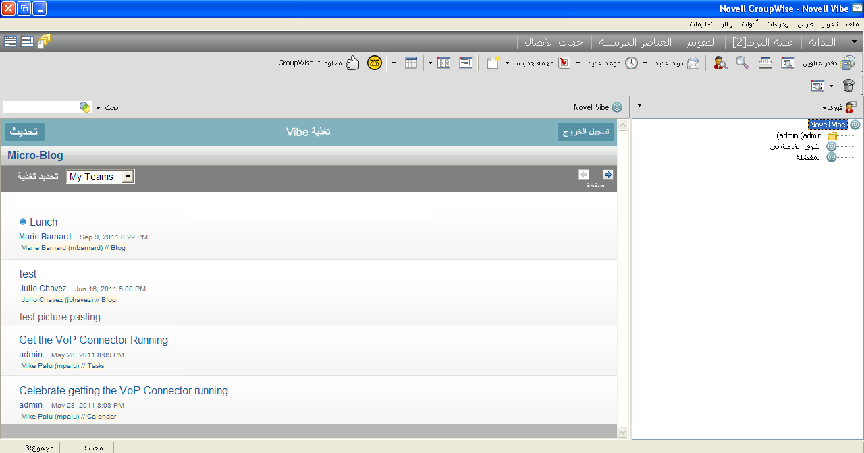The image size is (864, 453).
Task: Click the stacked folders icon at top-left
Action: [x=44, y=40]
